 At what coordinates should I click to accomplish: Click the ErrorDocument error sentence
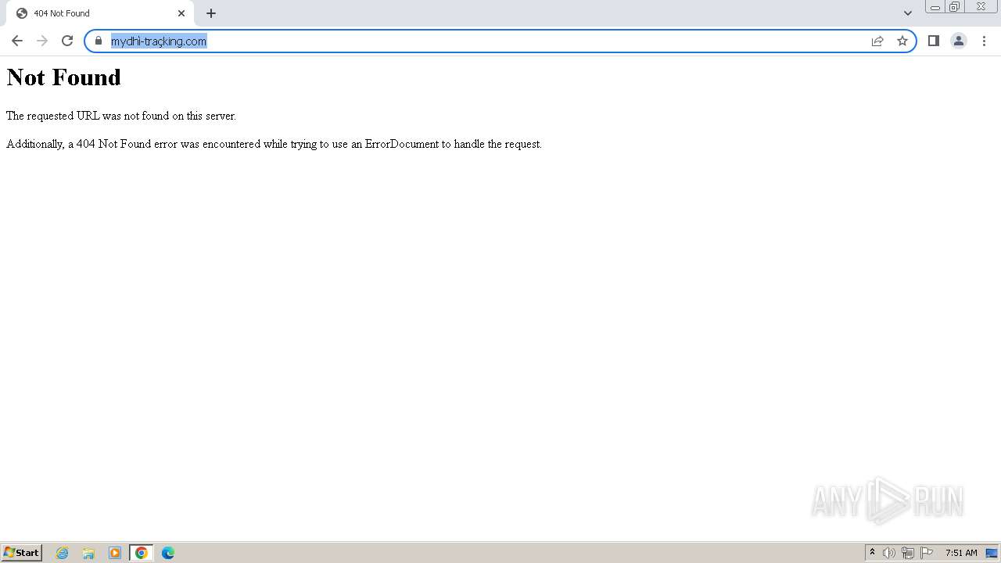point(274,144)
